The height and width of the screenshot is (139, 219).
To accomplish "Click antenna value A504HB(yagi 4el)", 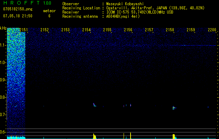I will (123, 16).
